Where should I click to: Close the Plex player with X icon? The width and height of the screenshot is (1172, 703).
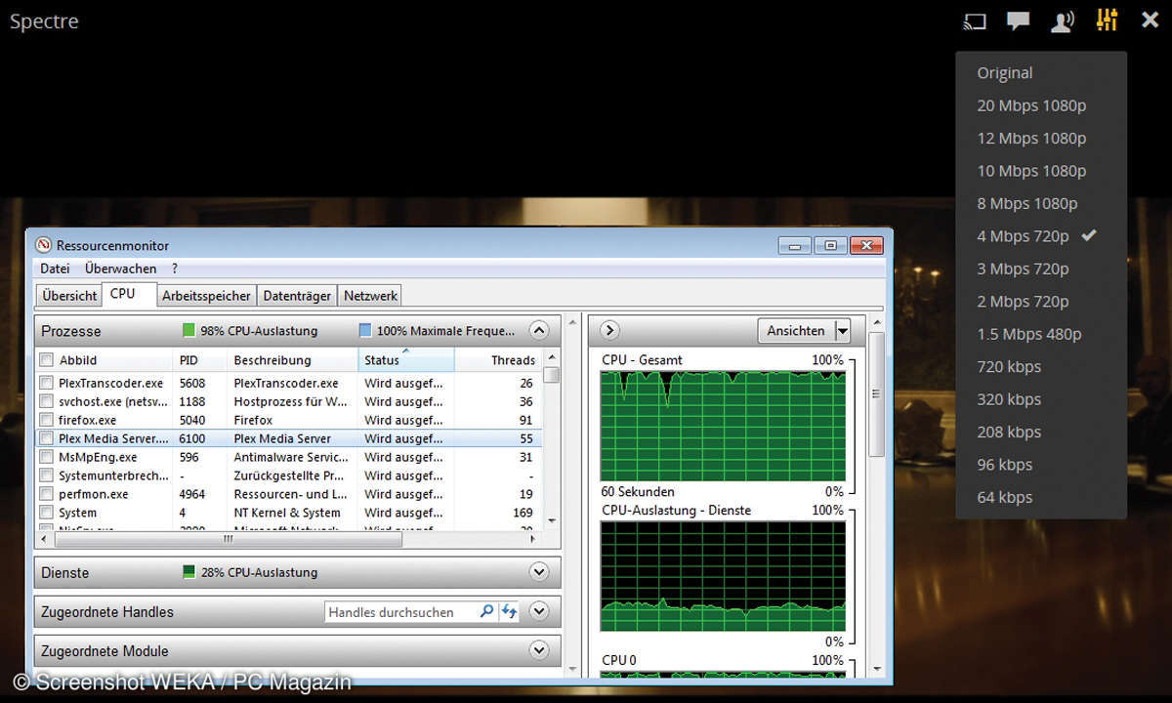click(1150, 21)
